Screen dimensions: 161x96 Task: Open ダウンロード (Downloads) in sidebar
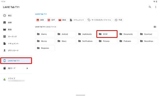(x=16, y=50)
